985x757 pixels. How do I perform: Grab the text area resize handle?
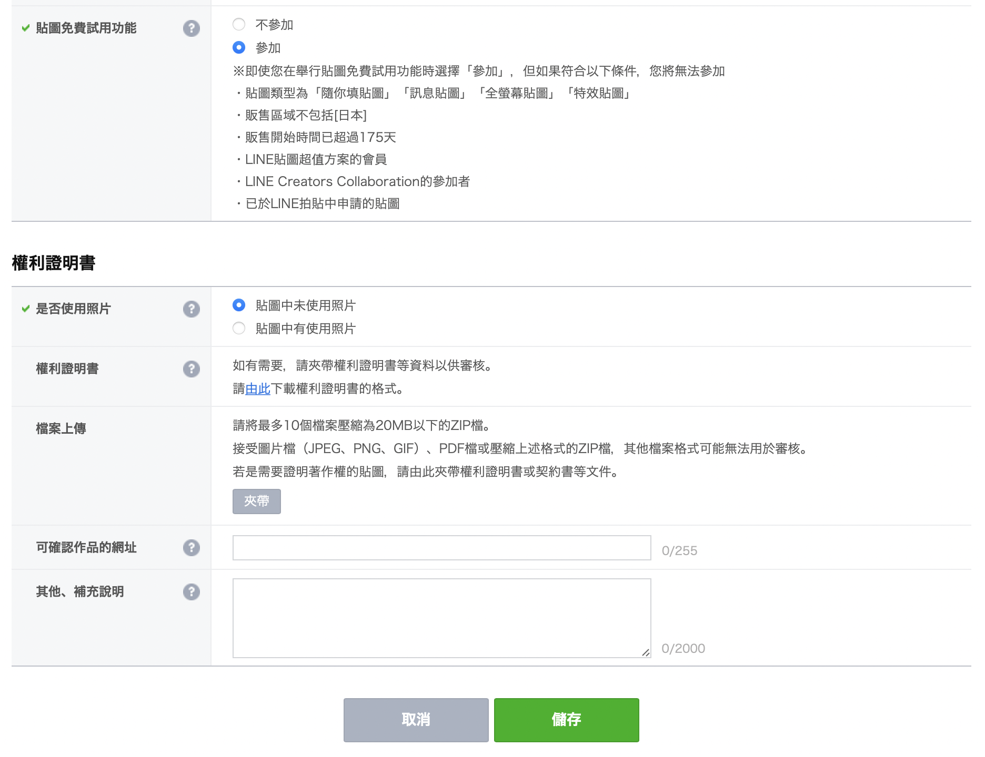pos(646,652)
